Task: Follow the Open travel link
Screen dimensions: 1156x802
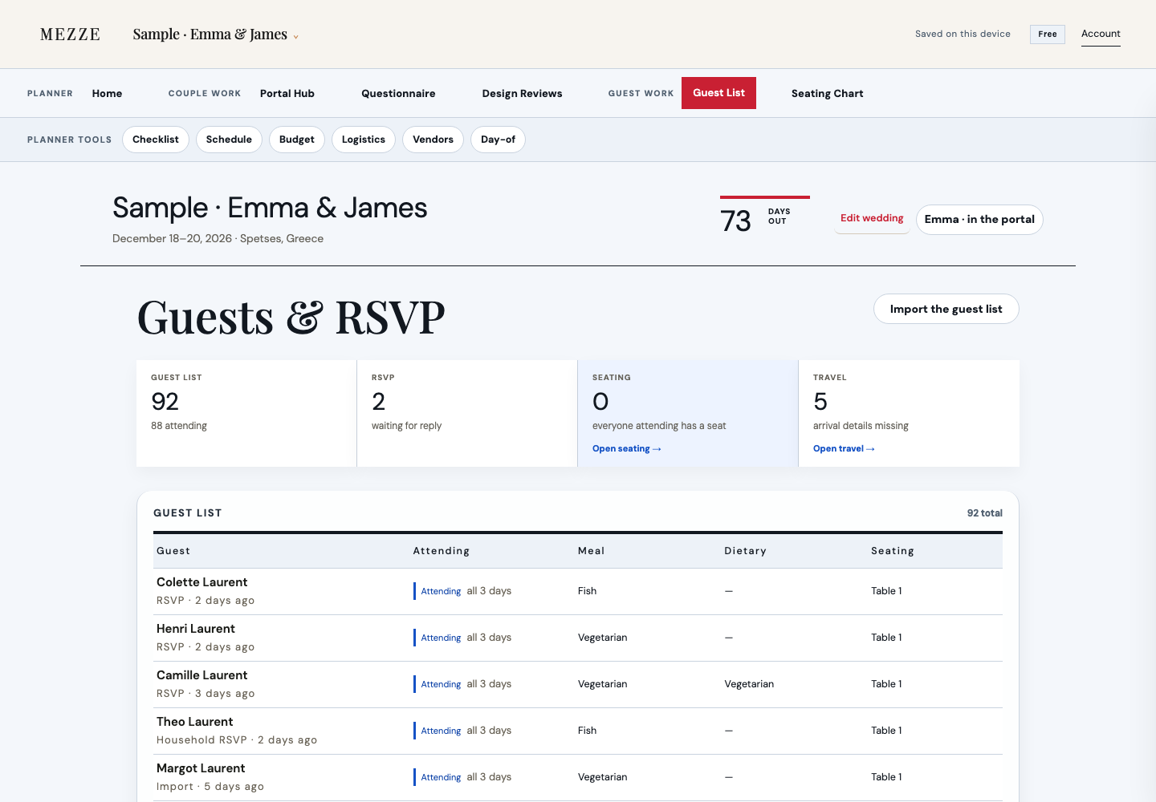Action: point(844,449)
